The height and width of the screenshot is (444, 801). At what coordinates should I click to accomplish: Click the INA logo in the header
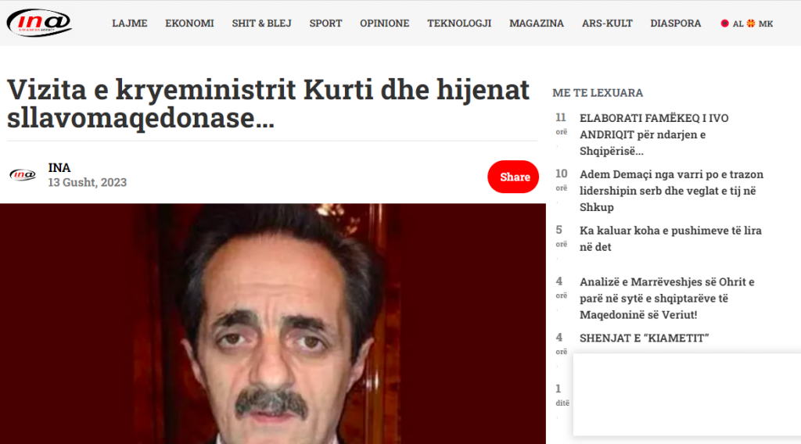[39, 23]
